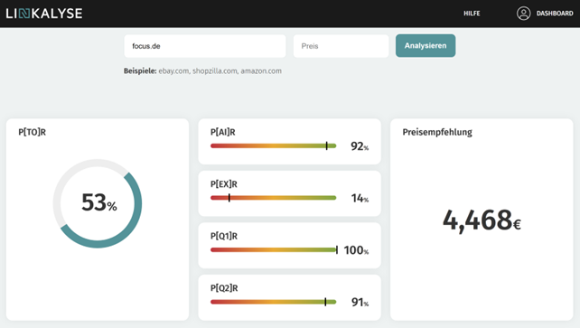Click the 14% P[EX]R value

[x=360, y=199]
